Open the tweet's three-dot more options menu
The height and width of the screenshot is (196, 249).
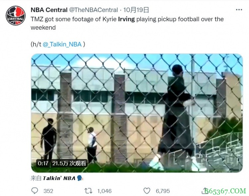[239, 10]
